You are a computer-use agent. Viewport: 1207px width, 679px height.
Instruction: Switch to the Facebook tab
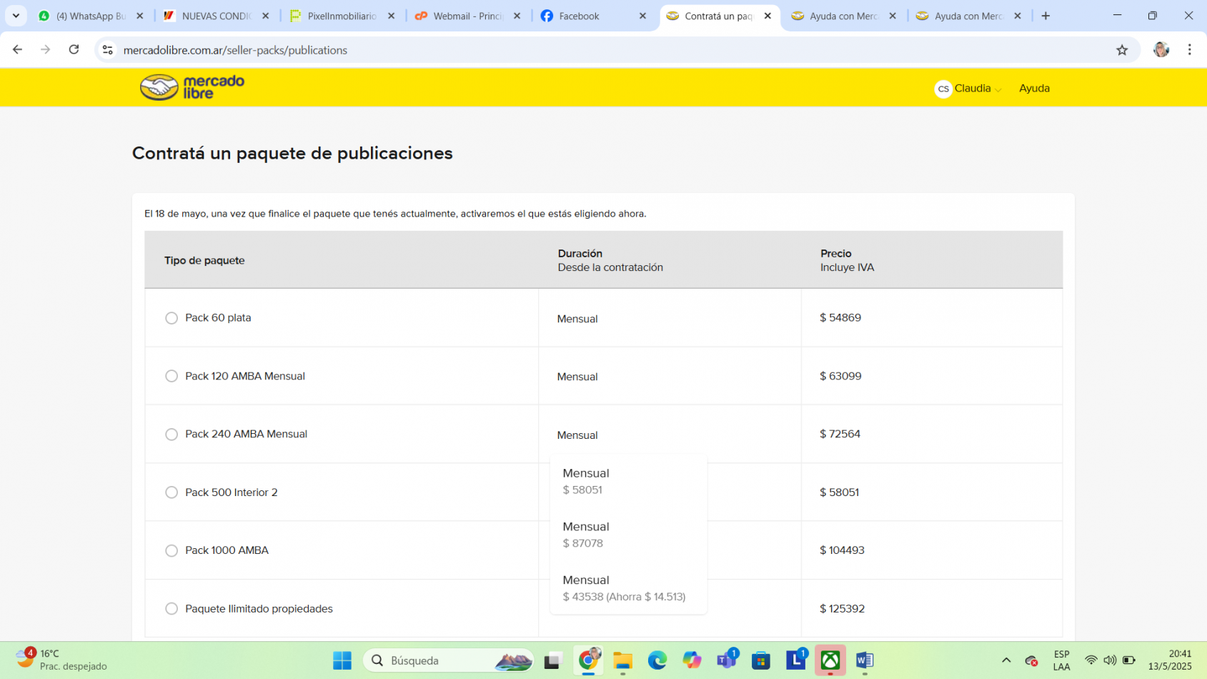(x=592, y=16)
